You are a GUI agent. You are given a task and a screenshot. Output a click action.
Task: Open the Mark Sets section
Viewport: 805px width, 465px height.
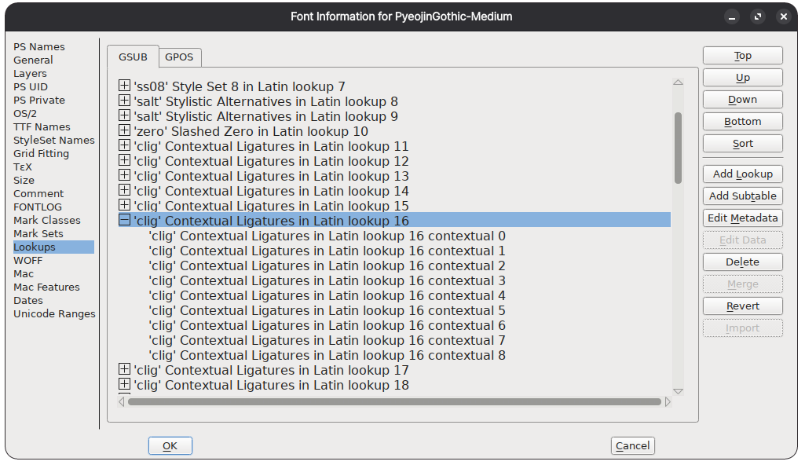38,233
